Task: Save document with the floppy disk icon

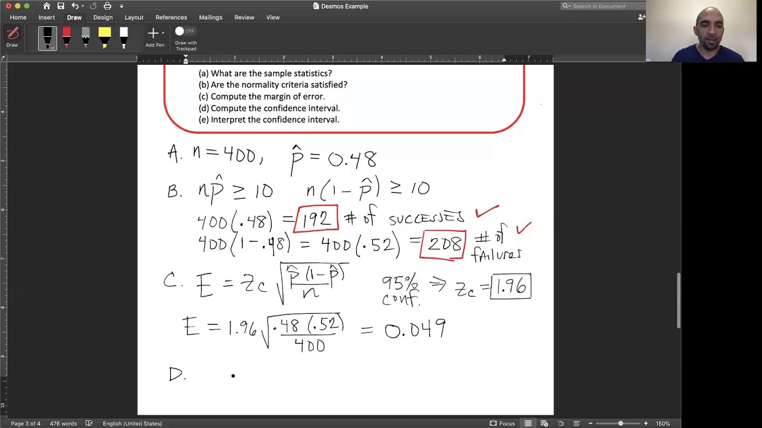Action: click(x=61, y=6)
